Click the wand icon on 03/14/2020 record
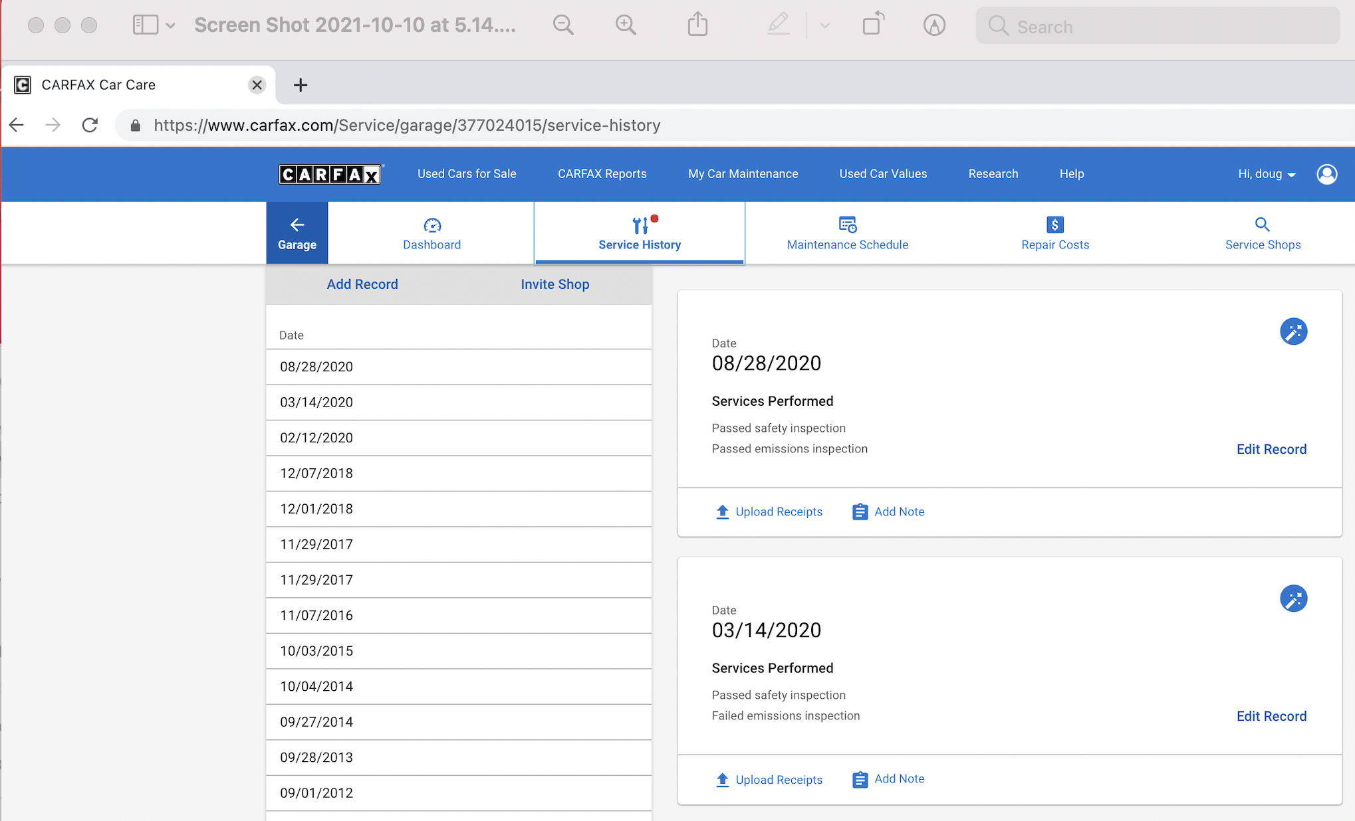Viewport: 1355px width, 821px height. click(1293, 598)
